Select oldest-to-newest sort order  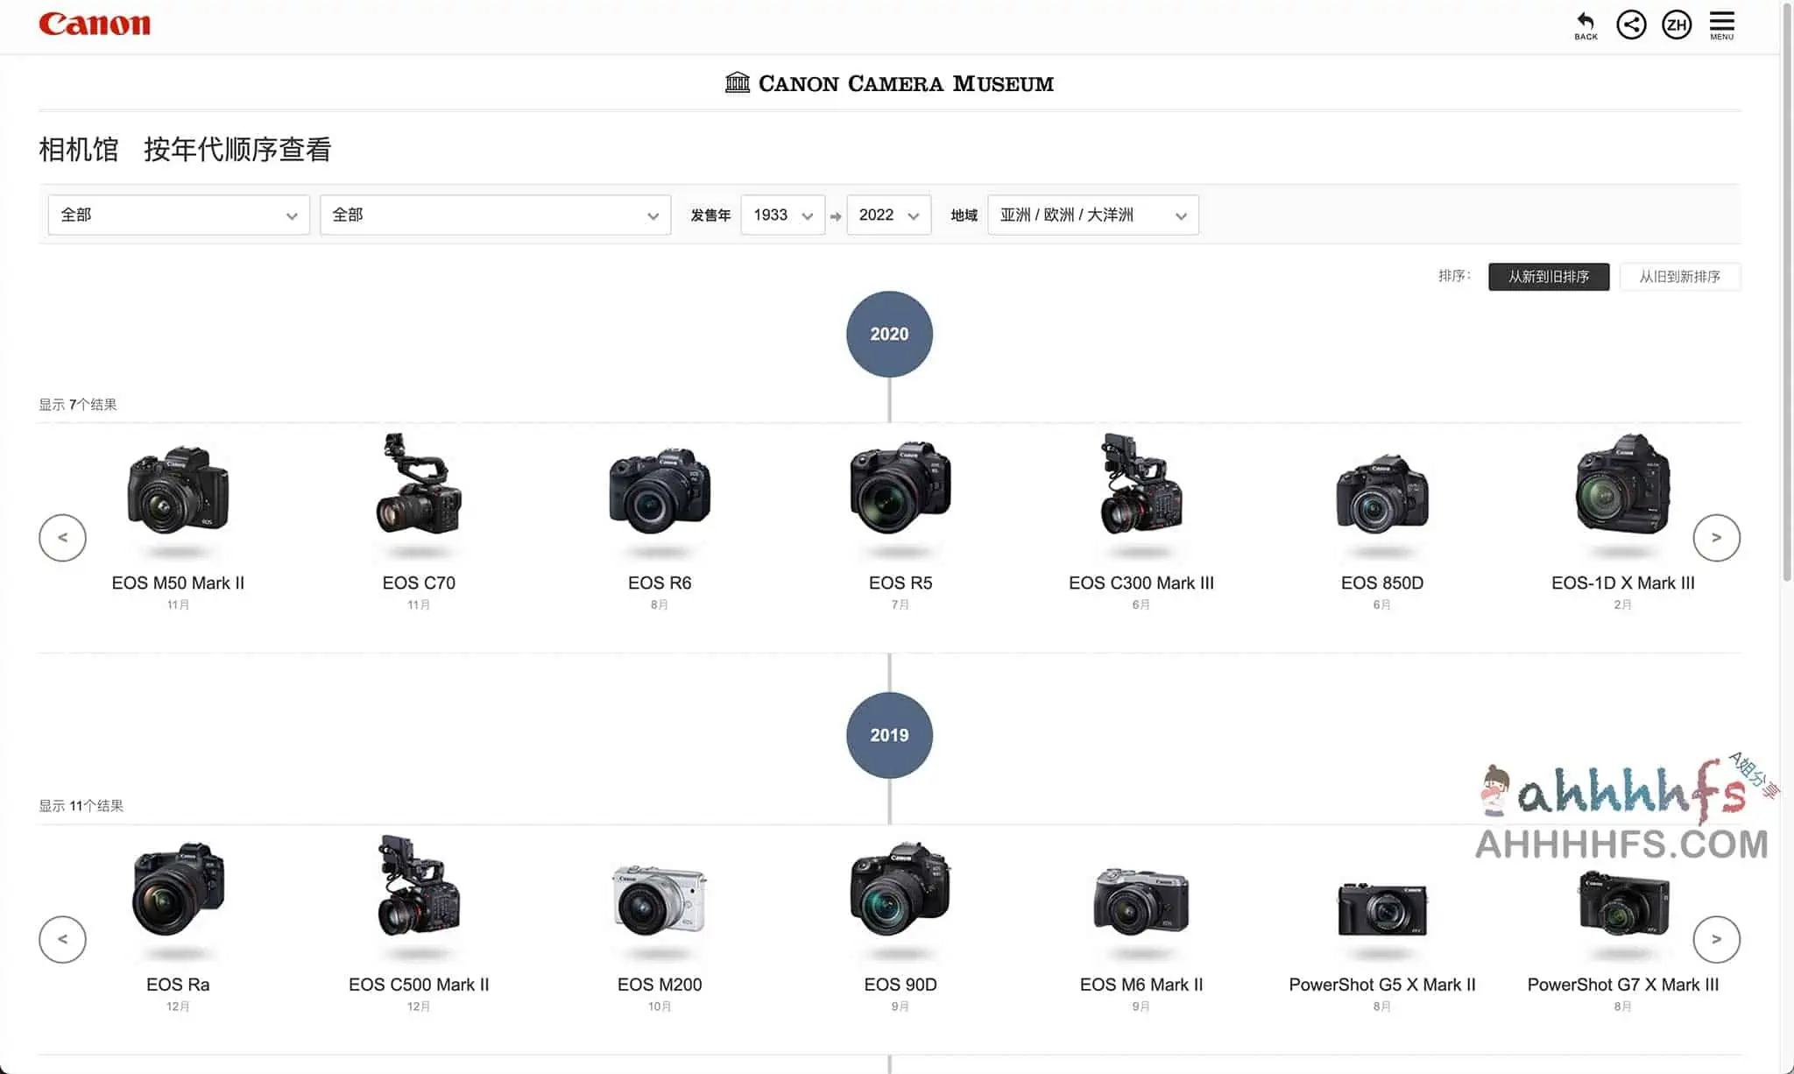(x=1679, y=277)
